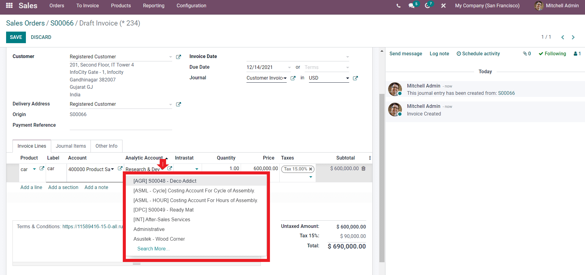Expand the Invoice Date dropdown arrow

click(x=347, y=57)
